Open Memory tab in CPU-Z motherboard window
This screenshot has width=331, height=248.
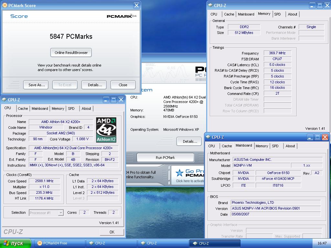pyautogui.click(x=262, y=146)
